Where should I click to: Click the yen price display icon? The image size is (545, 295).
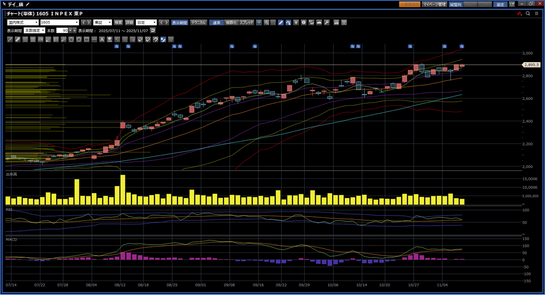[x=296, y=22]
